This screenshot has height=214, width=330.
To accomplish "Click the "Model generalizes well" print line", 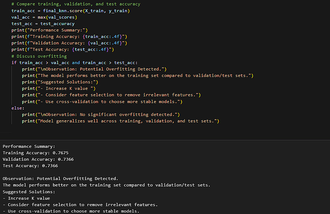I will pyautogui.click(x=120, y=121).
